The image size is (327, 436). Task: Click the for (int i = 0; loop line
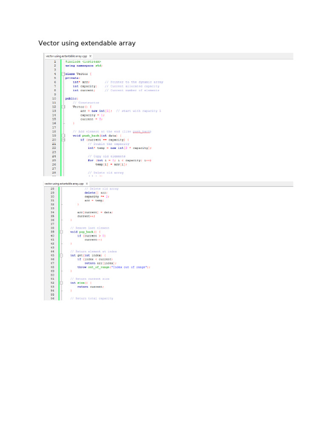tap(120, 161)
